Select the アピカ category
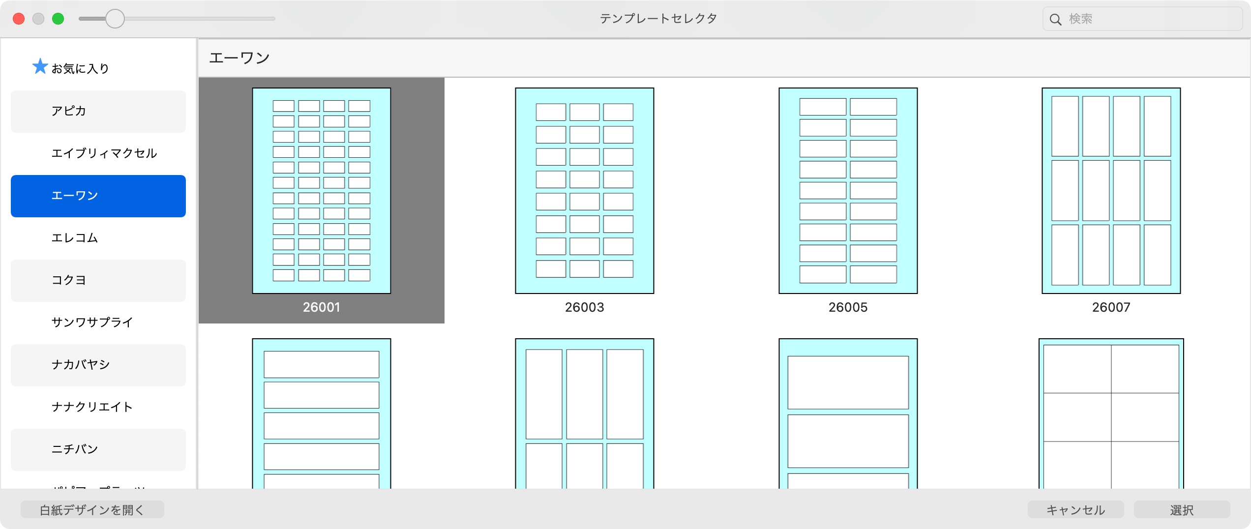The image size is (1251, 529). click(98, 111)
